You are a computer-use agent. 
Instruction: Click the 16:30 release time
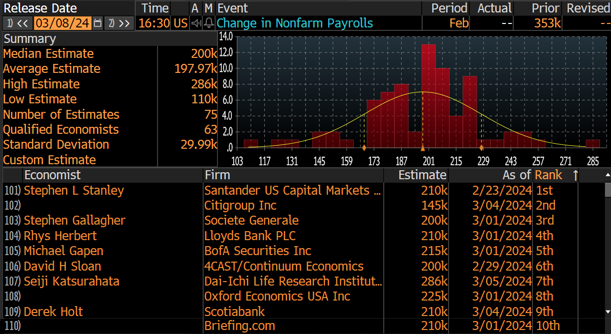point(153,23)
